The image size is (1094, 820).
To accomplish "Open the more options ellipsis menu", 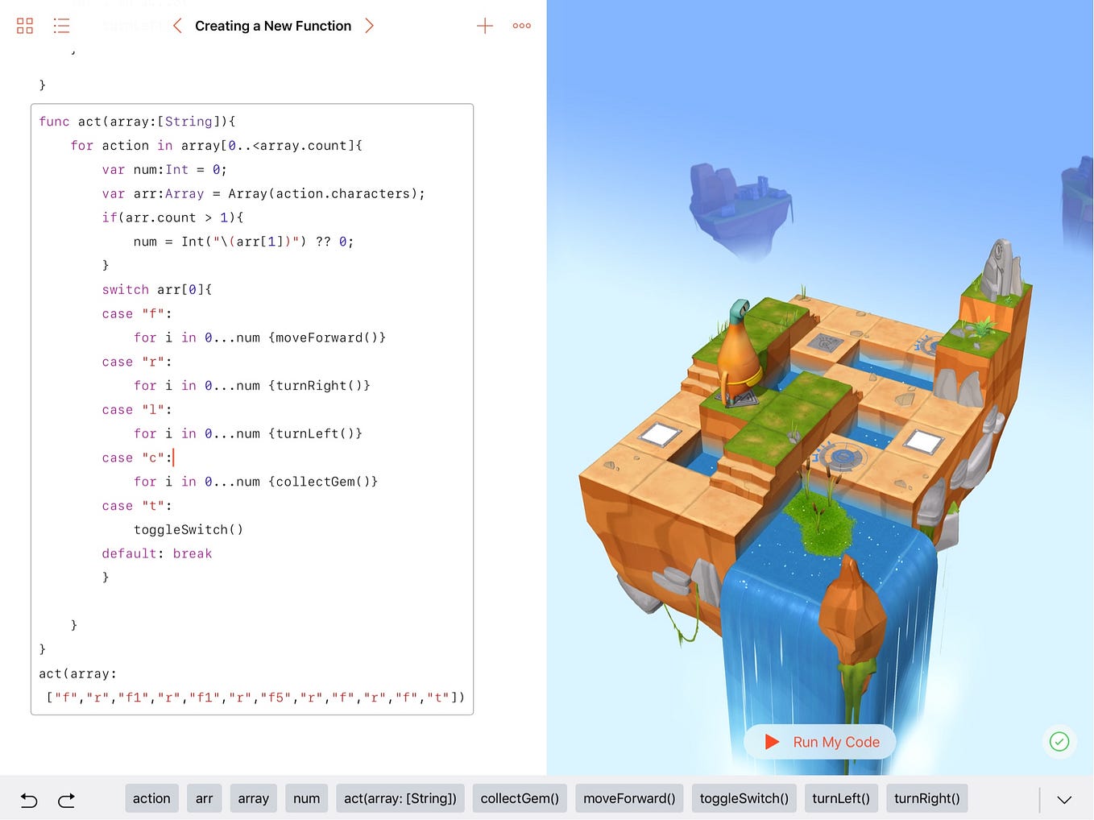I will (x=521, y=25).
